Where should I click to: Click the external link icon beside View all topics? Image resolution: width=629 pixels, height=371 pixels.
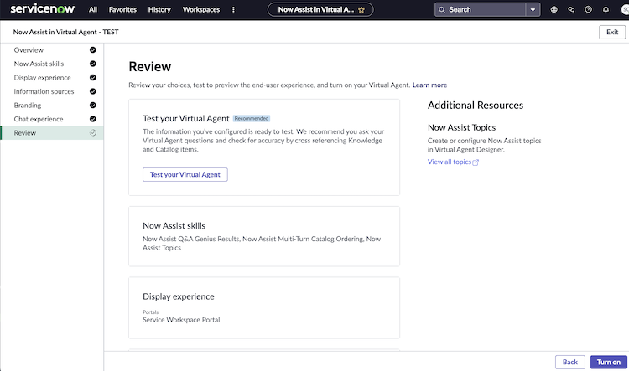click(x=476, y=162)
